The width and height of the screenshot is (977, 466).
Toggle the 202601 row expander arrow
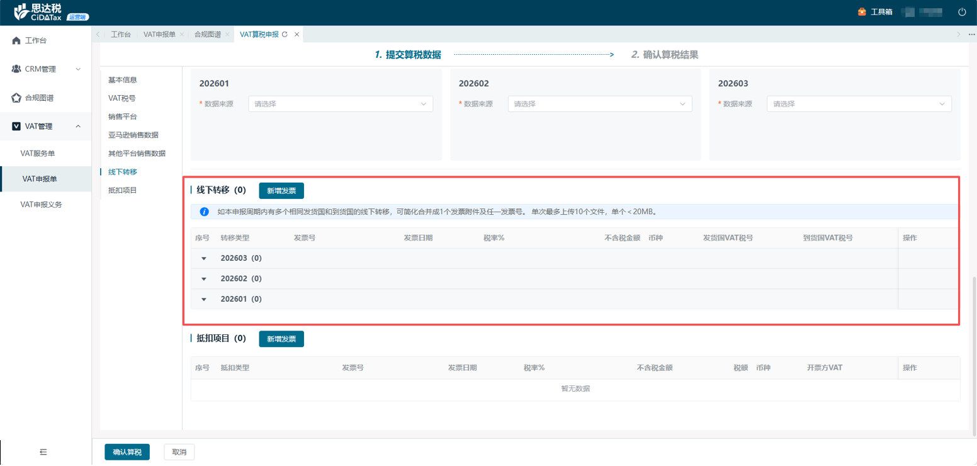(x=204, y=299)
